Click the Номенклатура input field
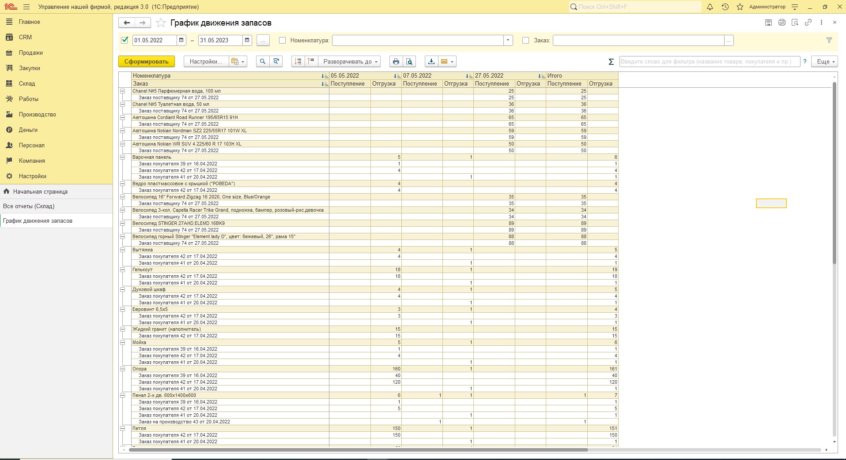This screenshot has width=846, height=460. pos(418,40)
